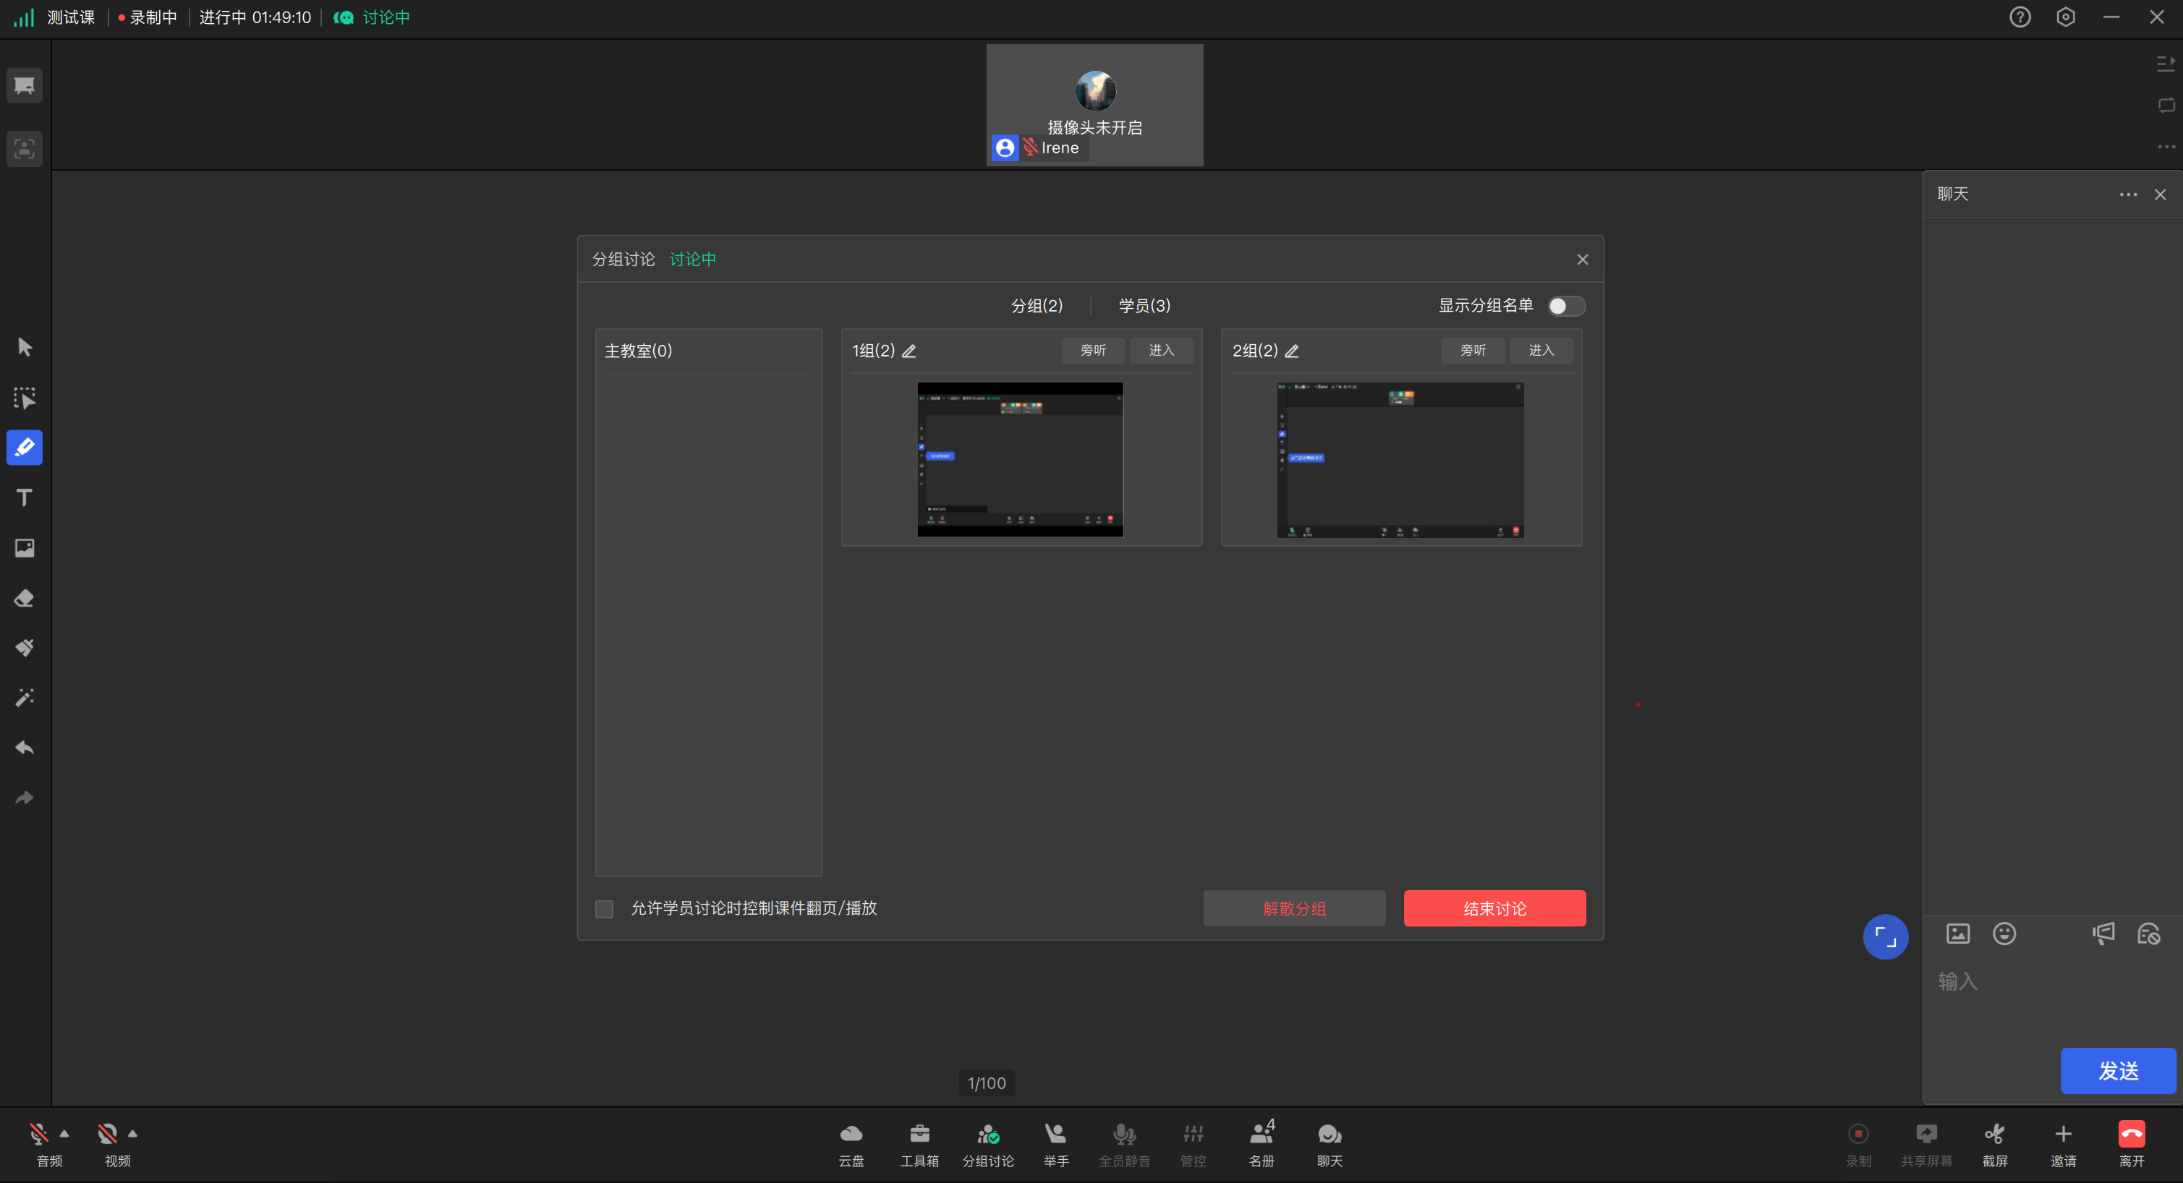The image size is (2183, 1183).
Task: Select the eraser tool in left toolbar
Action: (x=25, y=598)
